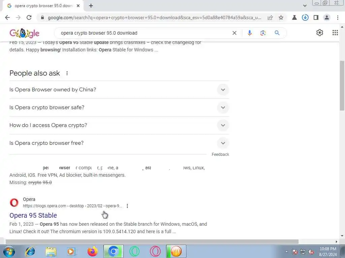Start voice search with microphone

click(x=250, y=33)
